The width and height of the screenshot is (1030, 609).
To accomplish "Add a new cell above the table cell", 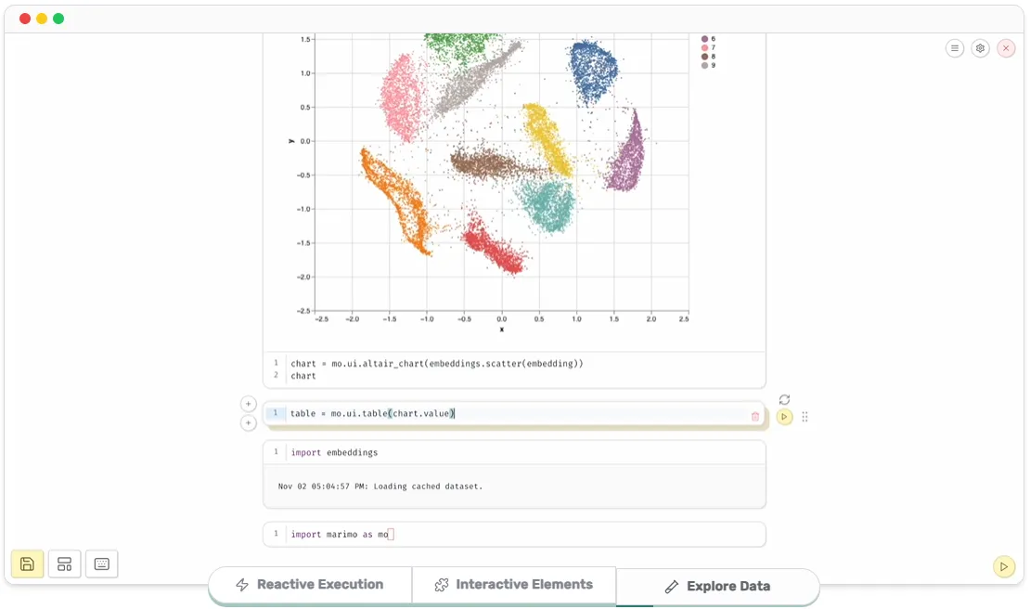I will coord(248,404).
